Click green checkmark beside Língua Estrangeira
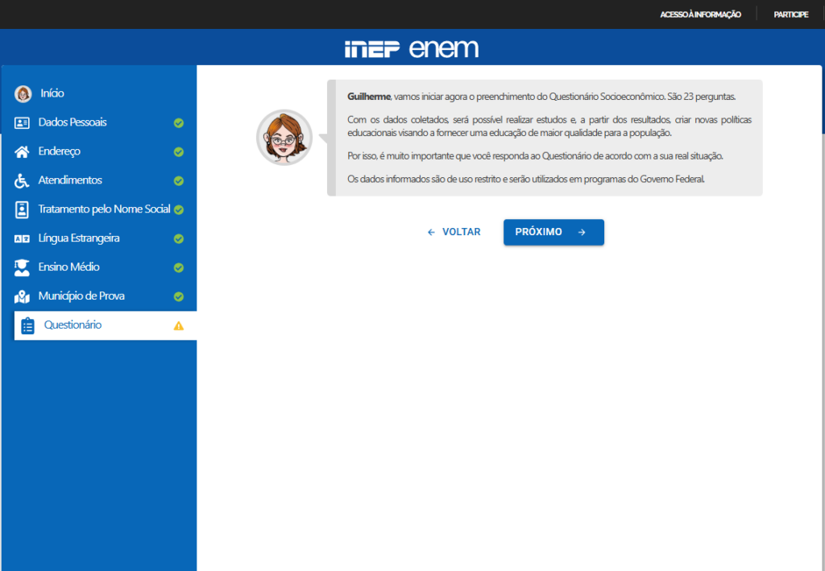This screenshot has height=571, width=825. (x=179, y=238)
